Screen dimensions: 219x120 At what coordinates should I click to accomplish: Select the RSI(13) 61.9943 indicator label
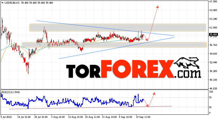coord(11,92)
